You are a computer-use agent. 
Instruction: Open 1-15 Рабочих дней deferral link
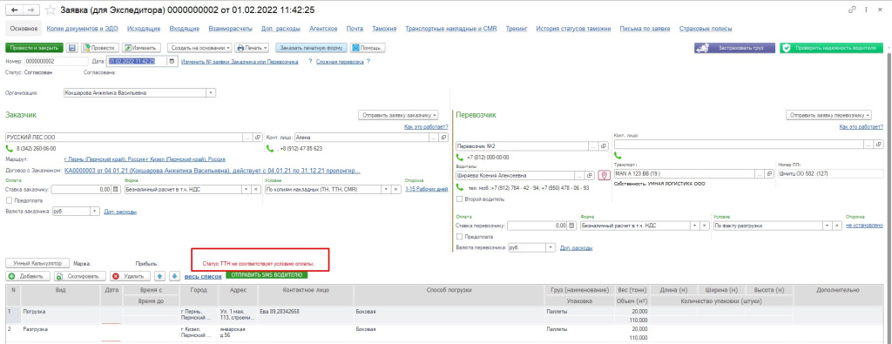point(427,189)
